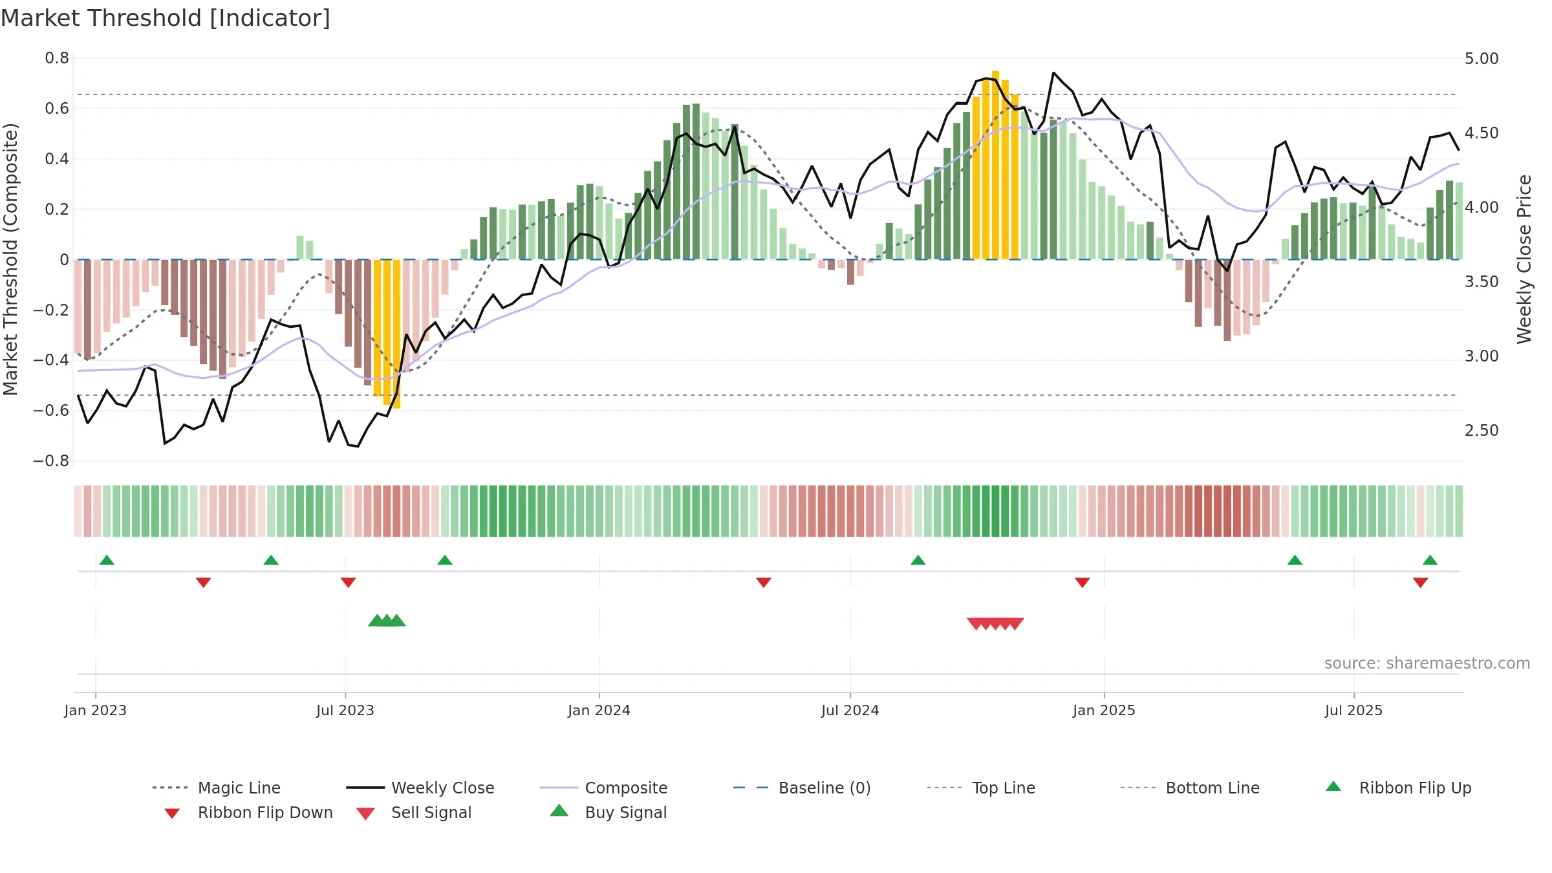Click the Jul 2023 axis label

click(x=345, y=710)
